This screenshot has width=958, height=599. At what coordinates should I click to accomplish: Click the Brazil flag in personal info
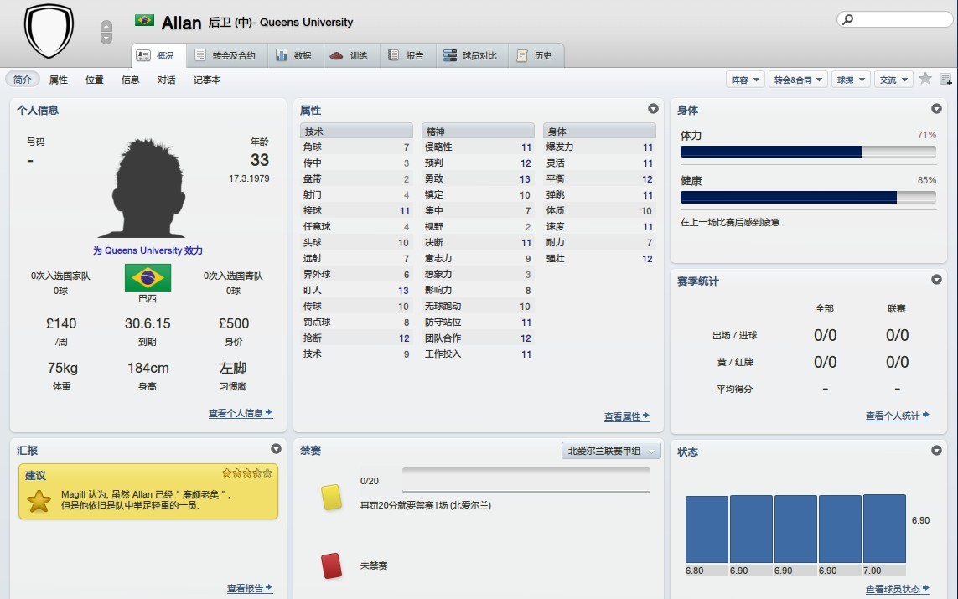[148, 278]
